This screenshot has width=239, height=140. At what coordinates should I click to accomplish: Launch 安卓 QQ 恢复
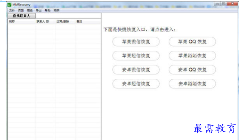pos(192,70)
